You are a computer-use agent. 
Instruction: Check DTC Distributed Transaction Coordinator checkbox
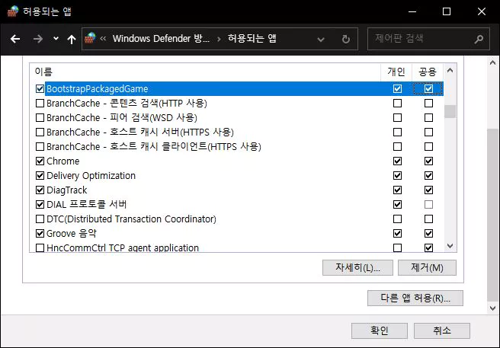[40, 219]
